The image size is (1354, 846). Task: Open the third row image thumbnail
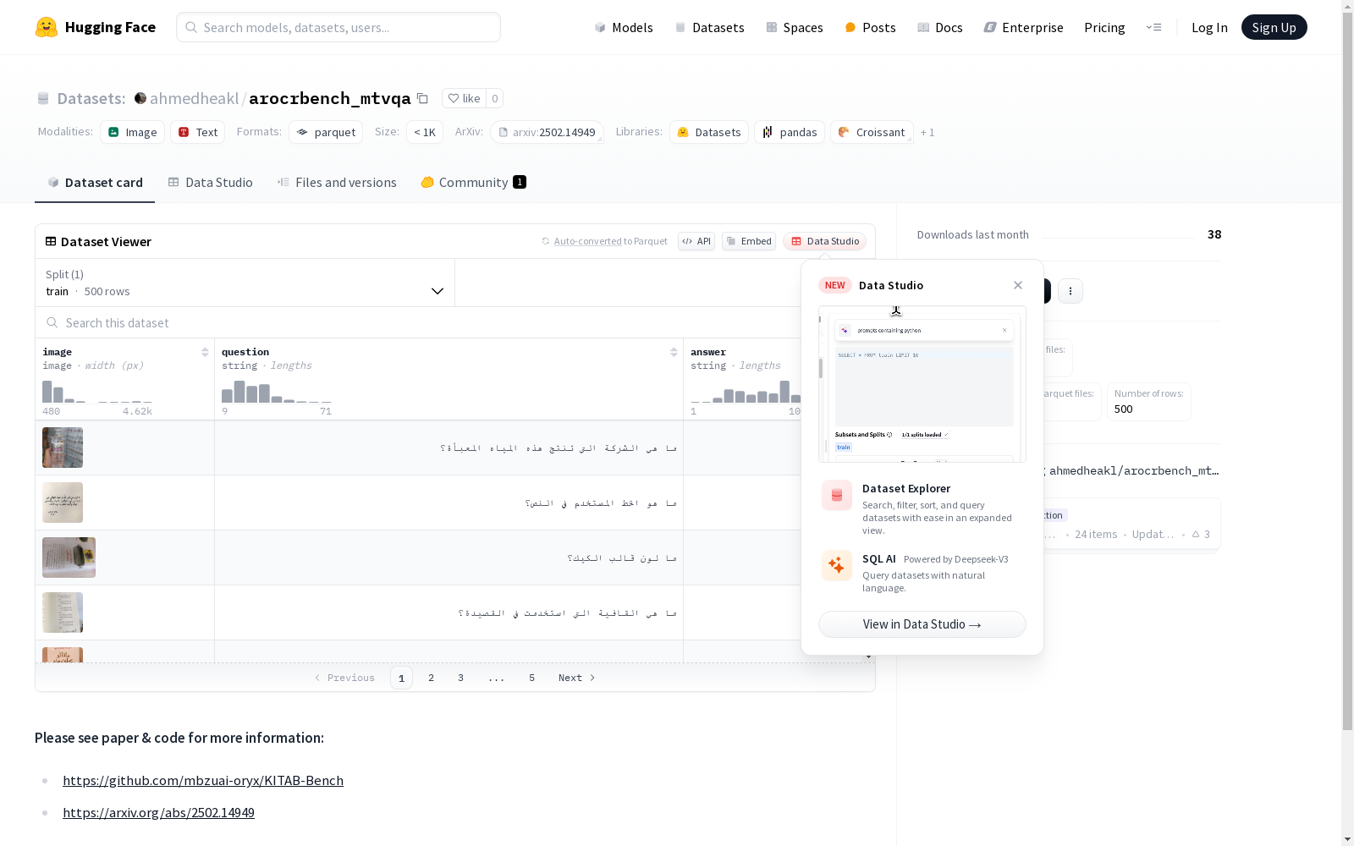point(69,558)
